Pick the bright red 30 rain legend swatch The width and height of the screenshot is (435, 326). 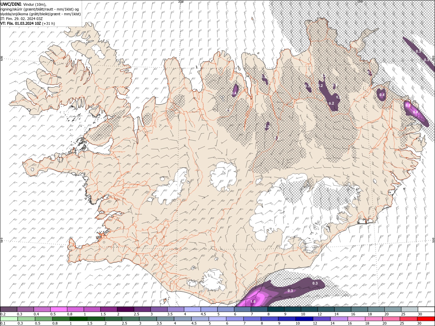pyautogui.click(x=426, y=319)
